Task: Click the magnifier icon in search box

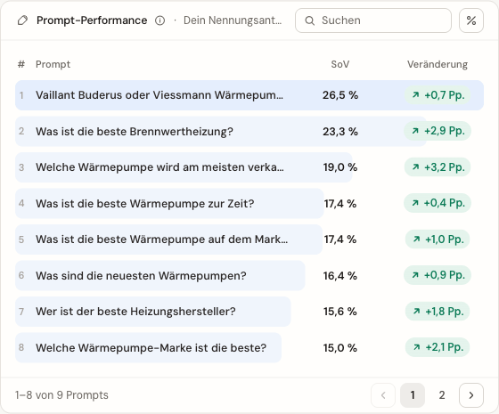Action: 309,20
